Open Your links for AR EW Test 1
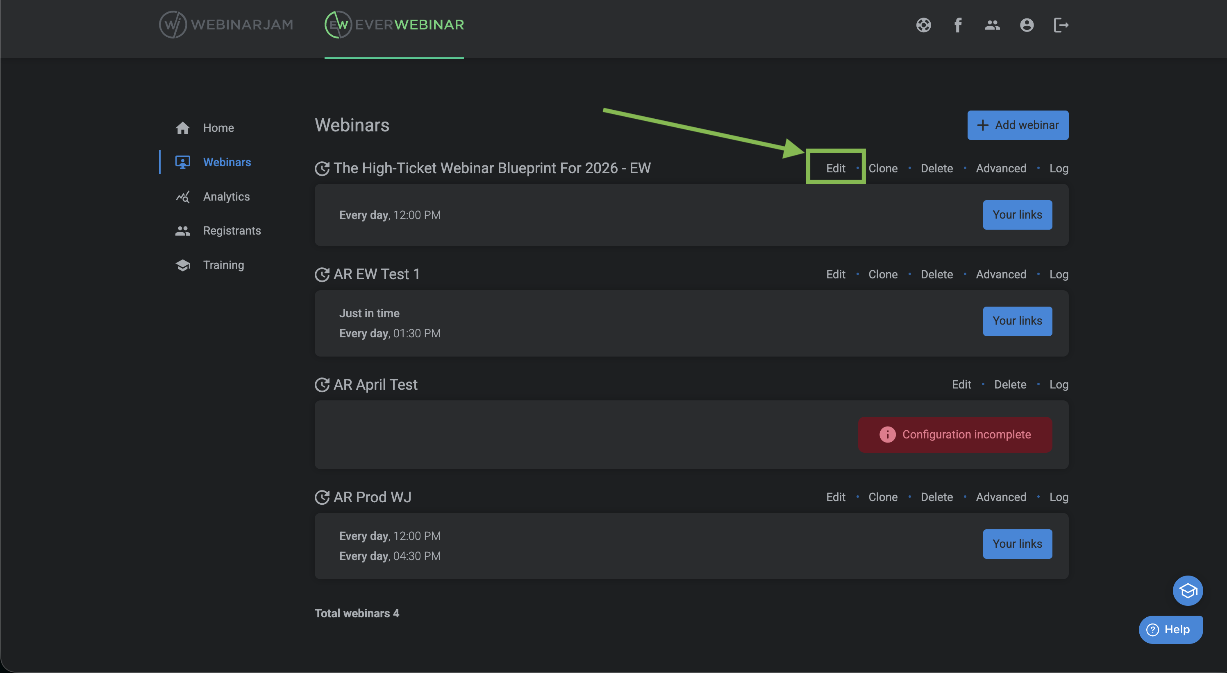This screenshot has width=1227, height=673. (x=1017, y=321)
